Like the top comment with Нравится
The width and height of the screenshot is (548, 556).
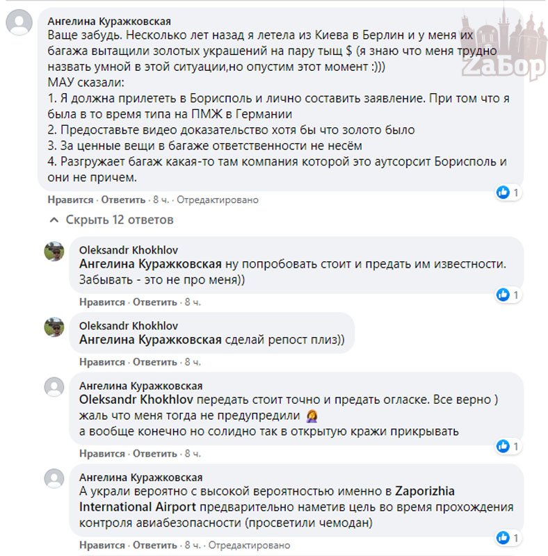(x=70, y=199)
